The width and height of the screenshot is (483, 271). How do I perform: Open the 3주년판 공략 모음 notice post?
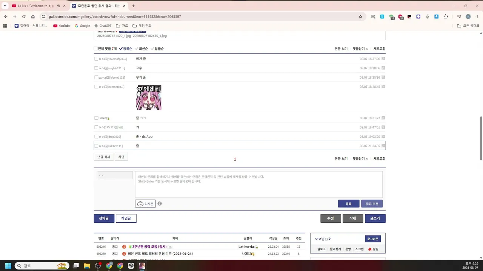point(149,247)
